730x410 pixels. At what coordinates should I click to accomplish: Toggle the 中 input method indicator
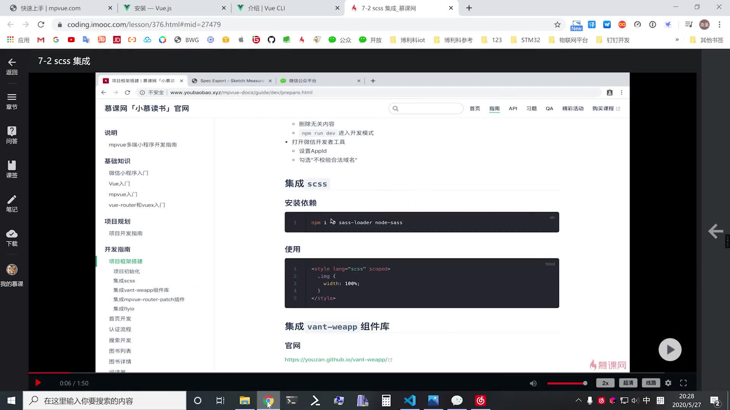point(646,400)
